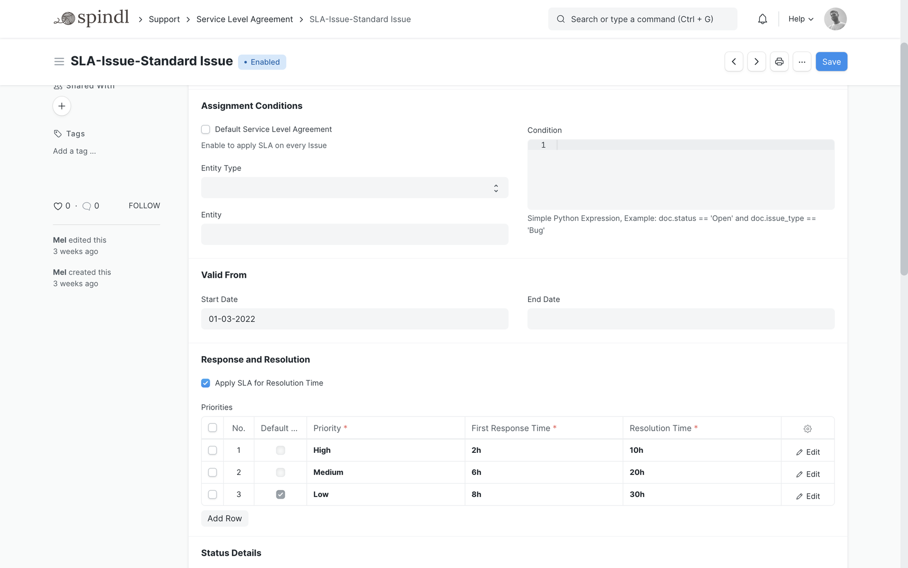Click Start Date field 01-03-2022
Viewport: 908px width, 568px height.
(x=355, y=319)
